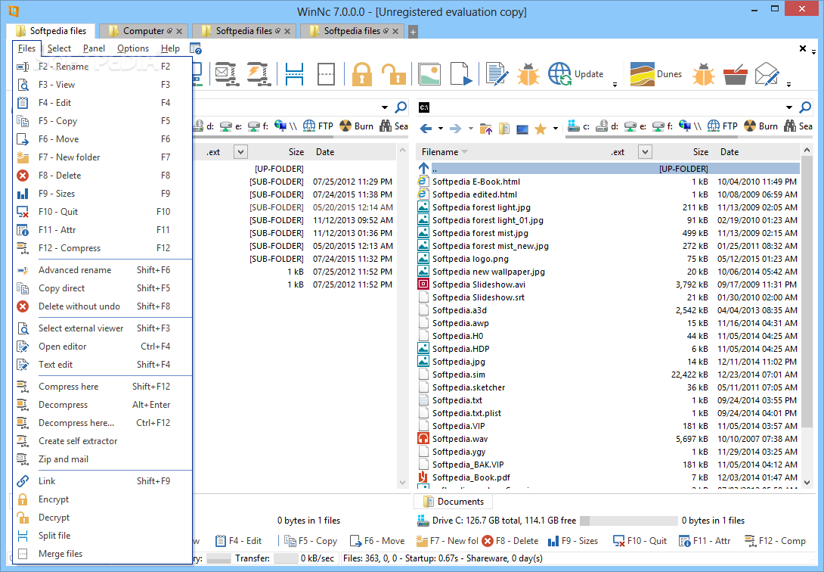The height and width of the screenshot is (572, 824).
Task: Click the mail envelope pen icon
Action: (x=767, y=74)
